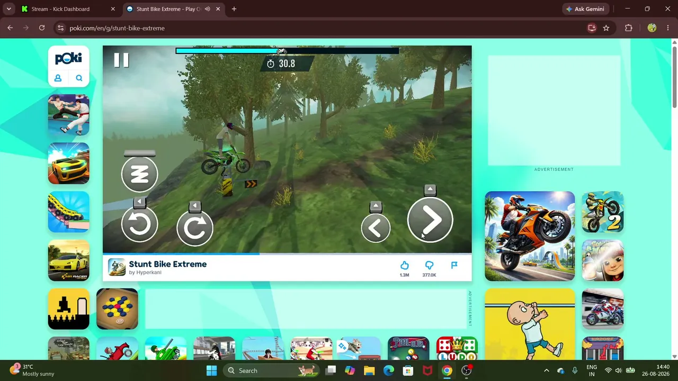Open File Explorer from the taskbar
Viewport: 678px width, 381px height.
tap(369, 370)
